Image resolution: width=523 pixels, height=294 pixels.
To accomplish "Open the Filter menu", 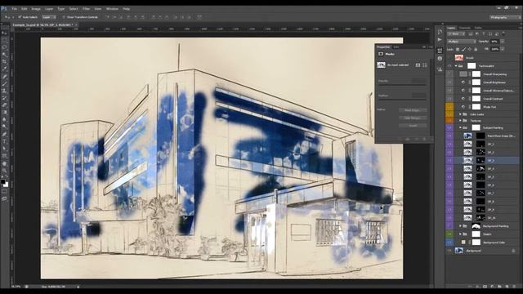I will 86,9.
